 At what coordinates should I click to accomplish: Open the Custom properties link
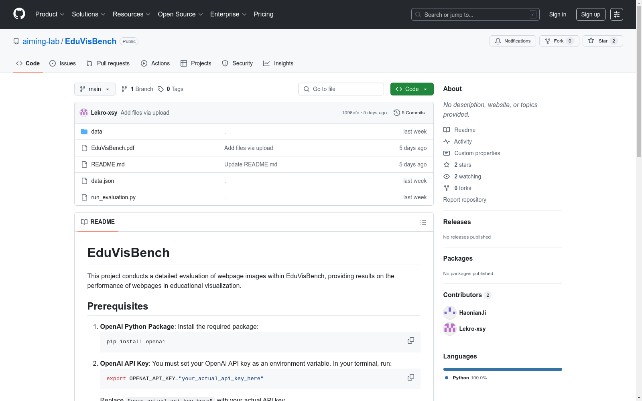pyautogui.click(x=477, y=153)
